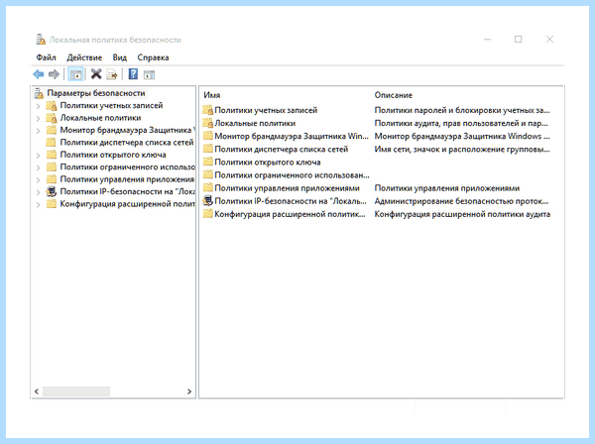Expand the Политики открытого ключа tree node
Image resolution: width=595 pixels, height=444 pixels.
[38, 156]
